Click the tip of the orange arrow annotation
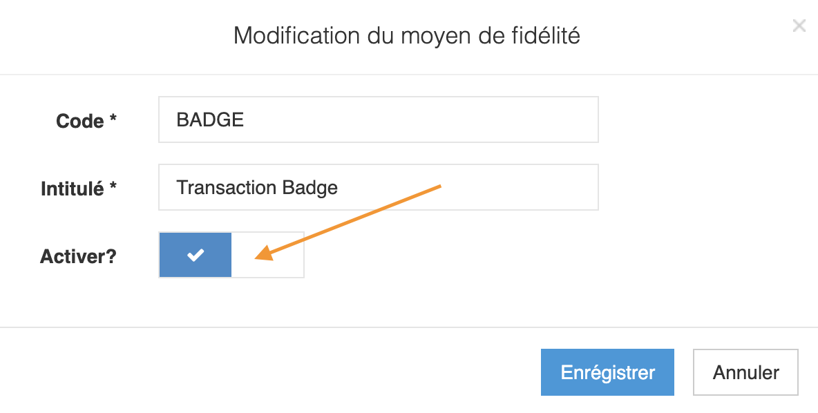This screenshot has width=818, height=413. coord(258,258)
